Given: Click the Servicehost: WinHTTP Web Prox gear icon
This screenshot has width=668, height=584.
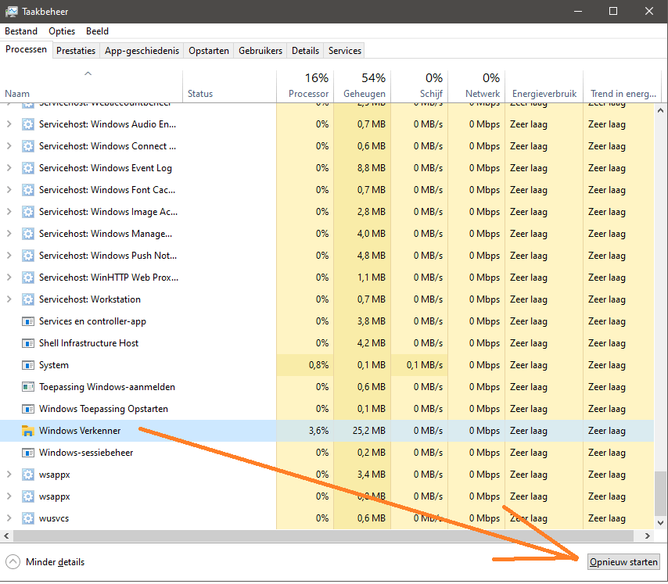Looking at the screenshot, I should pyautogui.click(x=27, y=278).
